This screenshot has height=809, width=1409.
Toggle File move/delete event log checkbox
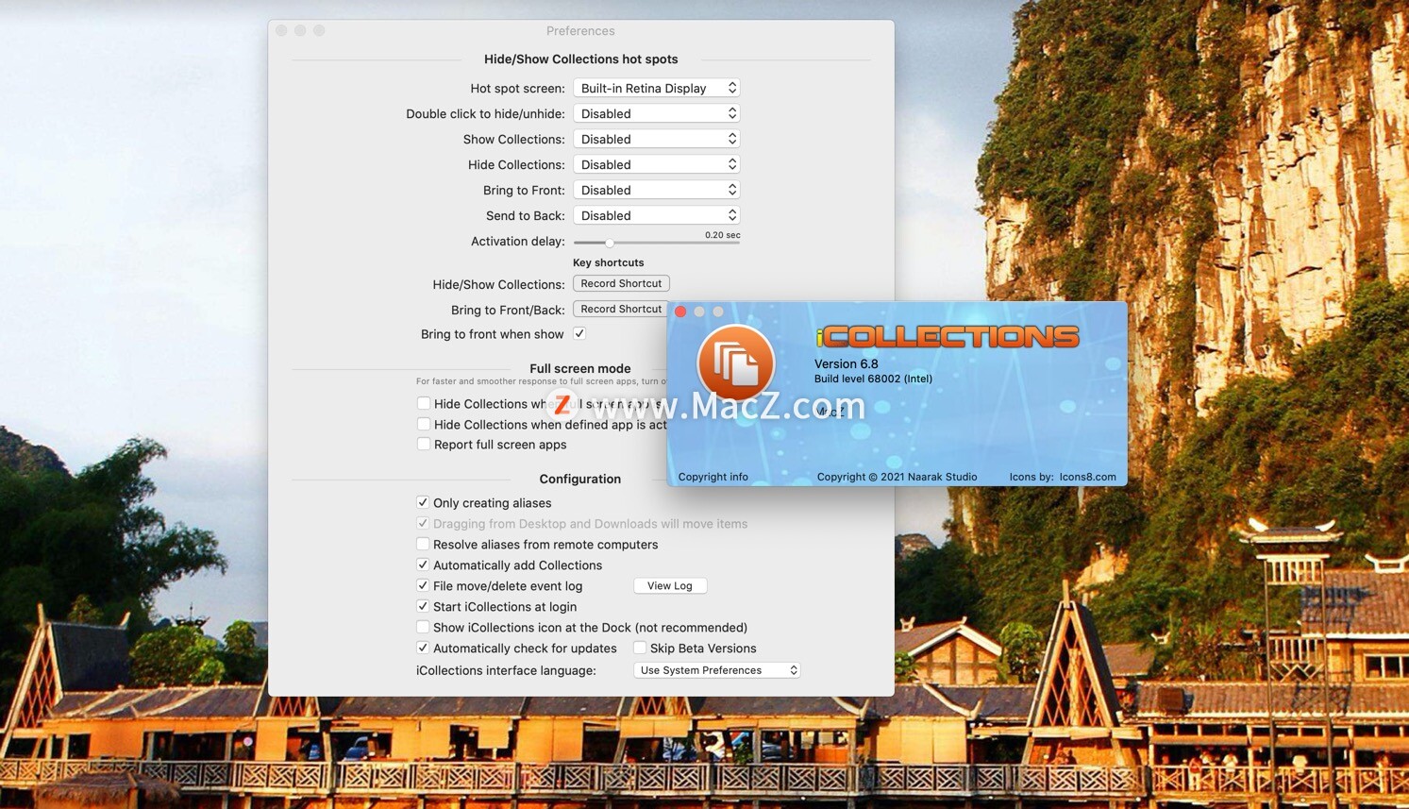pyautogui.click(x=423, y=586)
